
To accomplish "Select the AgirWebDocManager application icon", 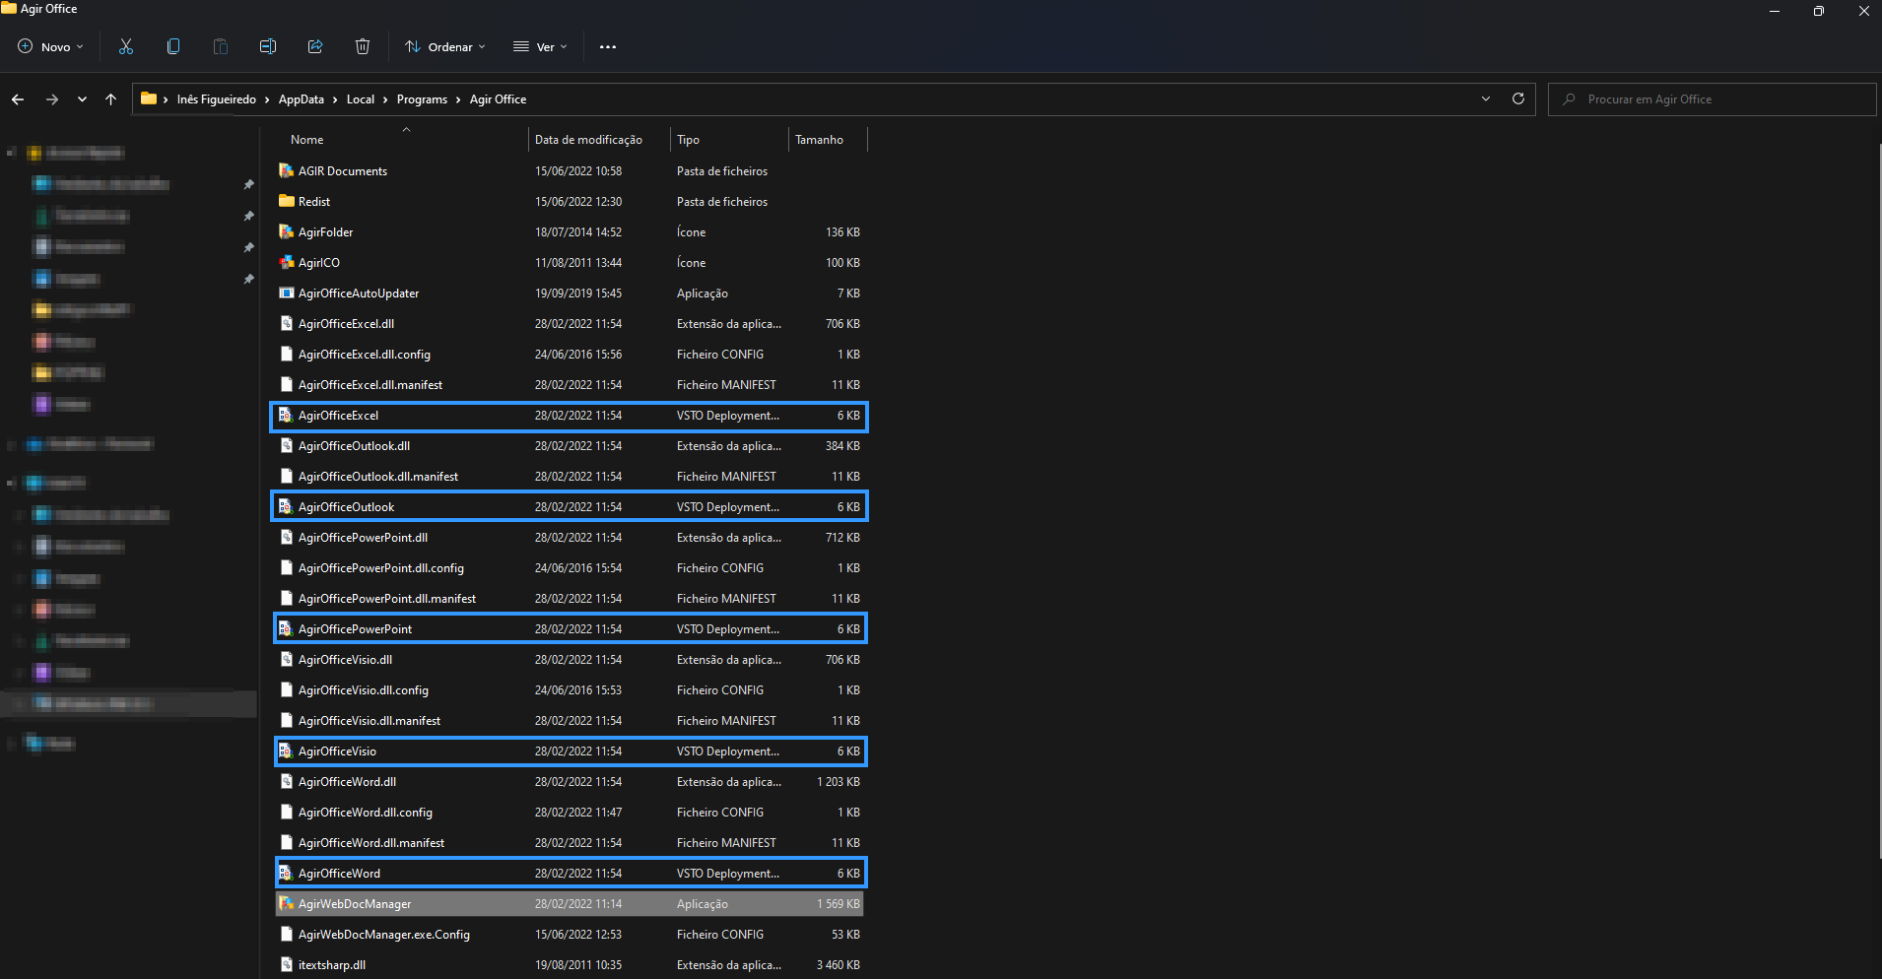I will [x=287, y=903].
